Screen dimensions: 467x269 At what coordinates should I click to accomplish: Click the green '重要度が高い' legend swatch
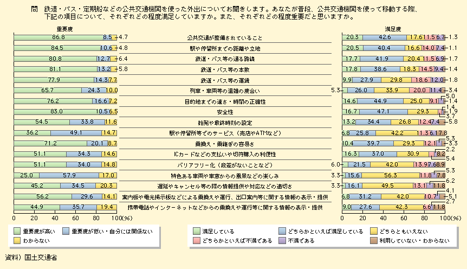17,231
